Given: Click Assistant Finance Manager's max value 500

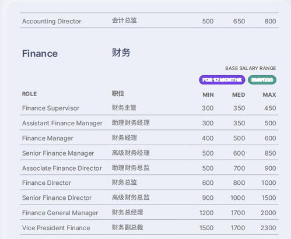Looking at the screenshot, I should 270,123.
